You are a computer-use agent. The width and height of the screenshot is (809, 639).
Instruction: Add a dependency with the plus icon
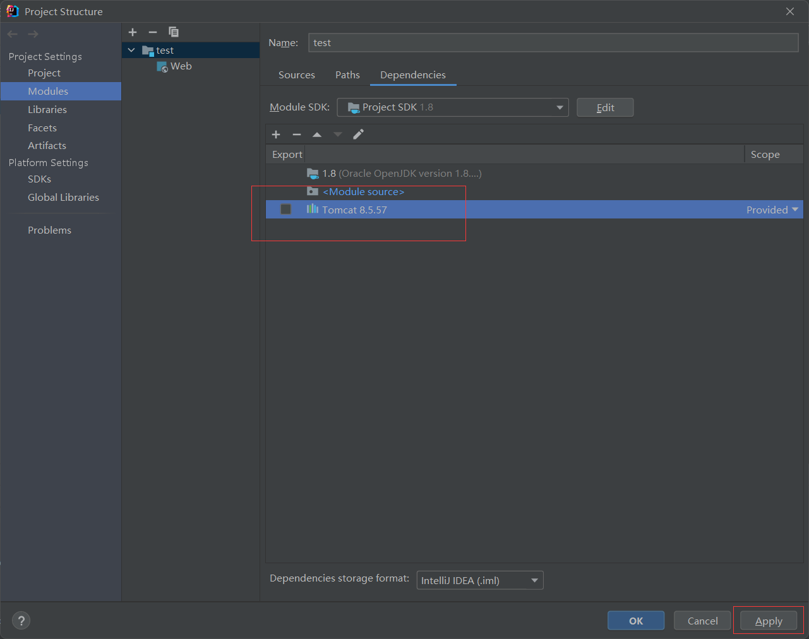tap(276, 134)
